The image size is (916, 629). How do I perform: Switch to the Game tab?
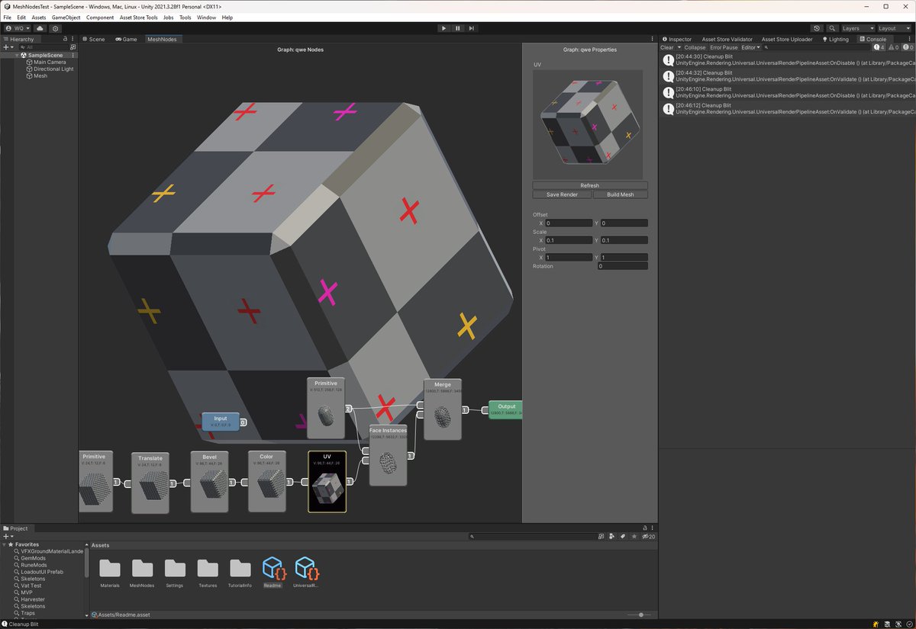pos(126,39)
